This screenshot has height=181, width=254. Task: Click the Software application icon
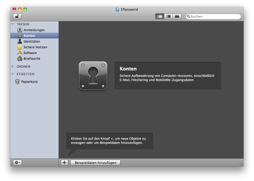[x=20, y=53]
